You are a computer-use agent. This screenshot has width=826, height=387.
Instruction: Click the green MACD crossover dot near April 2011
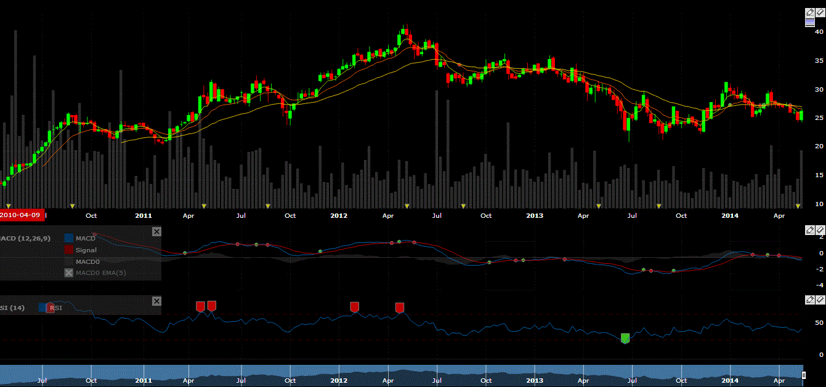(x=185, y=253)
